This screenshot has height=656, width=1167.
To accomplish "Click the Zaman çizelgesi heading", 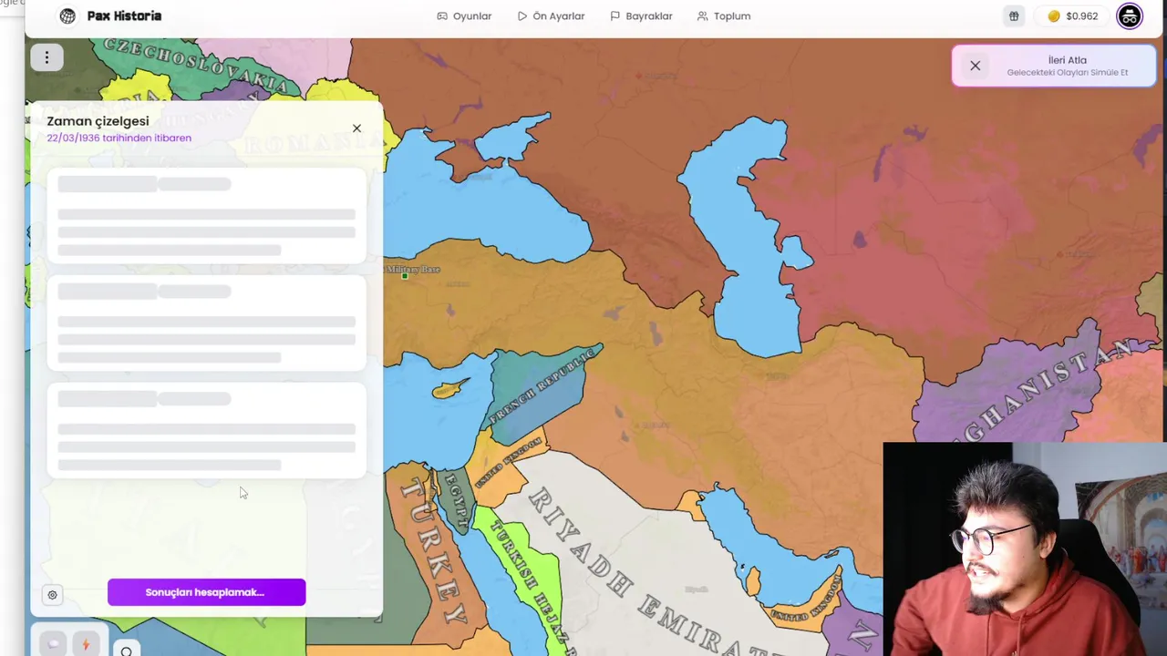I will click(98, 120).
